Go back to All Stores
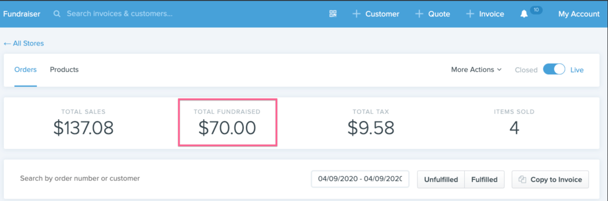 (24, 43)
